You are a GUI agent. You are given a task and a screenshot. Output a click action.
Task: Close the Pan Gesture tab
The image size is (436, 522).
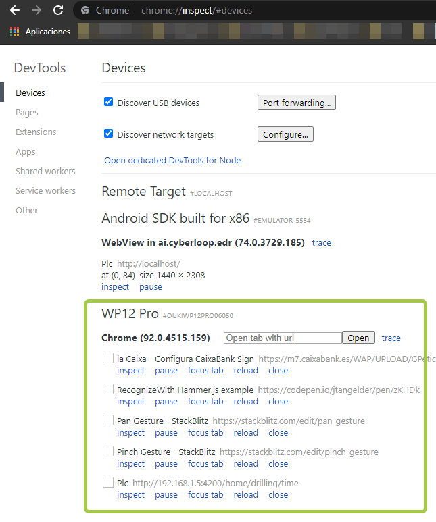[278, 432]
